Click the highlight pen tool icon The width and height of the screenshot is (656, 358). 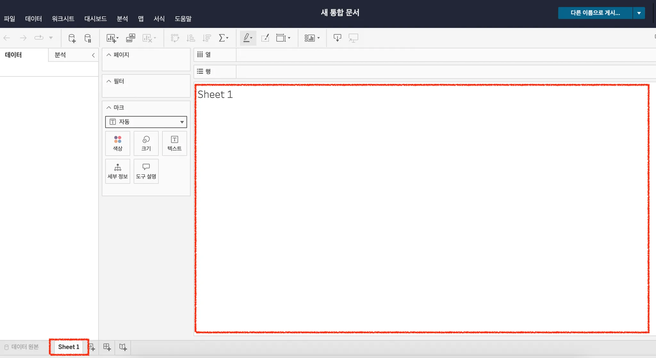[246, 38]
